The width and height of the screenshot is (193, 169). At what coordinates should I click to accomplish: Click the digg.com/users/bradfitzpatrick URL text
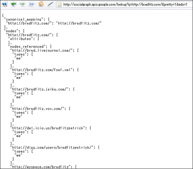click(52, 148)
